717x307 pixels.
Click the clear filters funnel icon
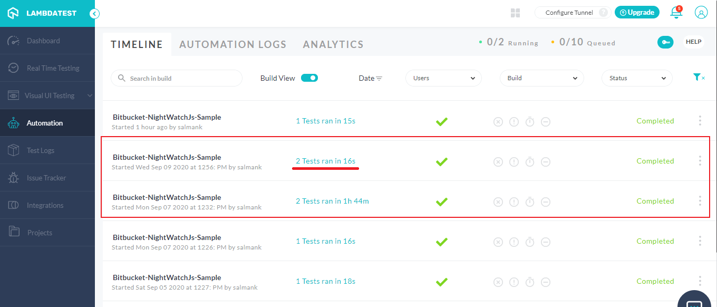click(698, 78)
